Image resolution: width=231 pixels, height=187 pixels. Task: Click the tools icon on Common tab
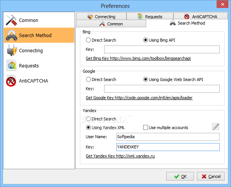coord(102,23)
